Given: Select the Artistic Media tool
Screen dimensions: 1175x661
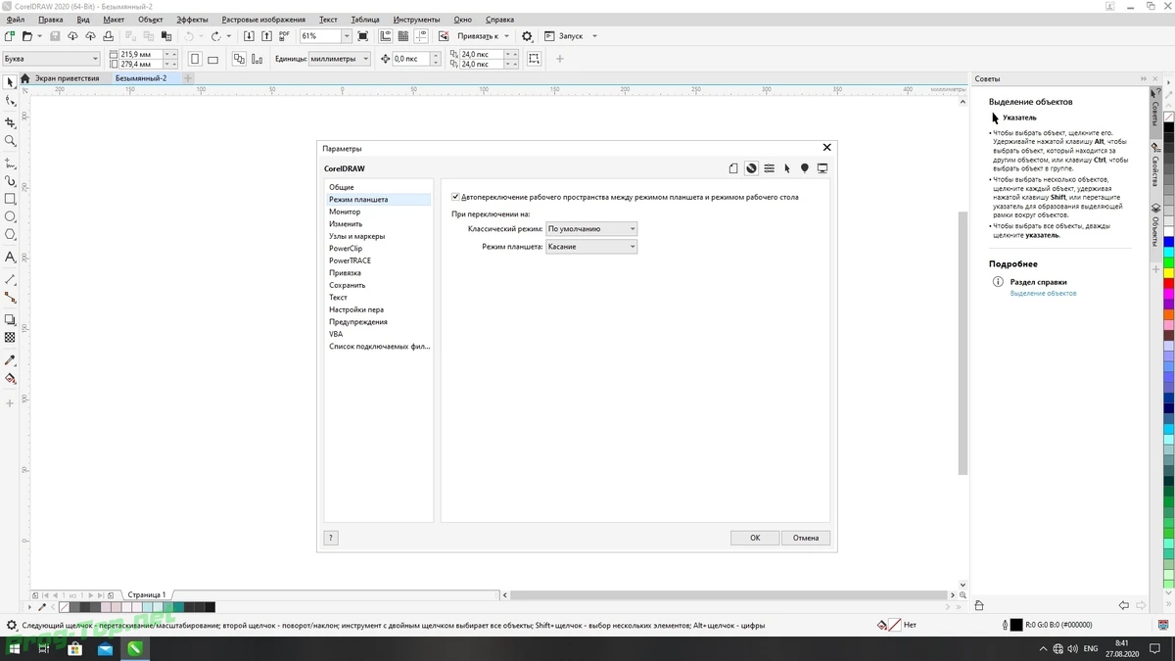Looking at the screenshot, I should (10, 181).
